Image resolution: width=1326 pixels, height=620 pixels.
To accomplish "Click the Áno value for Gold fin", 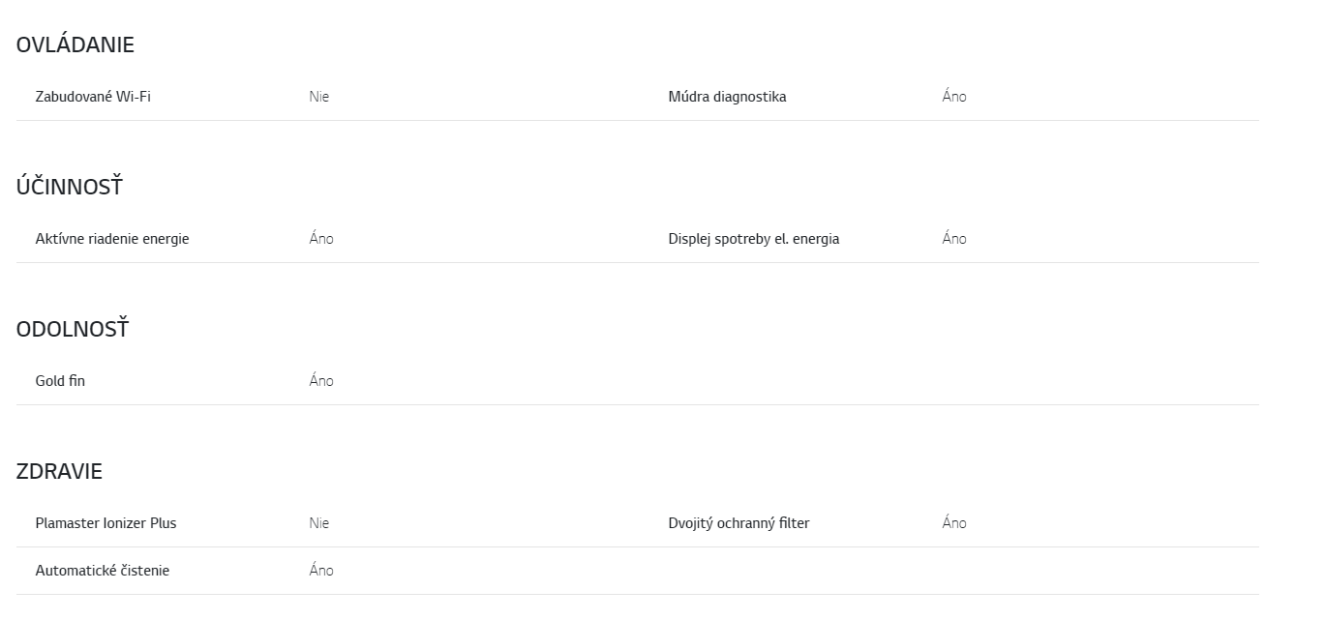I will coord(321,381).
